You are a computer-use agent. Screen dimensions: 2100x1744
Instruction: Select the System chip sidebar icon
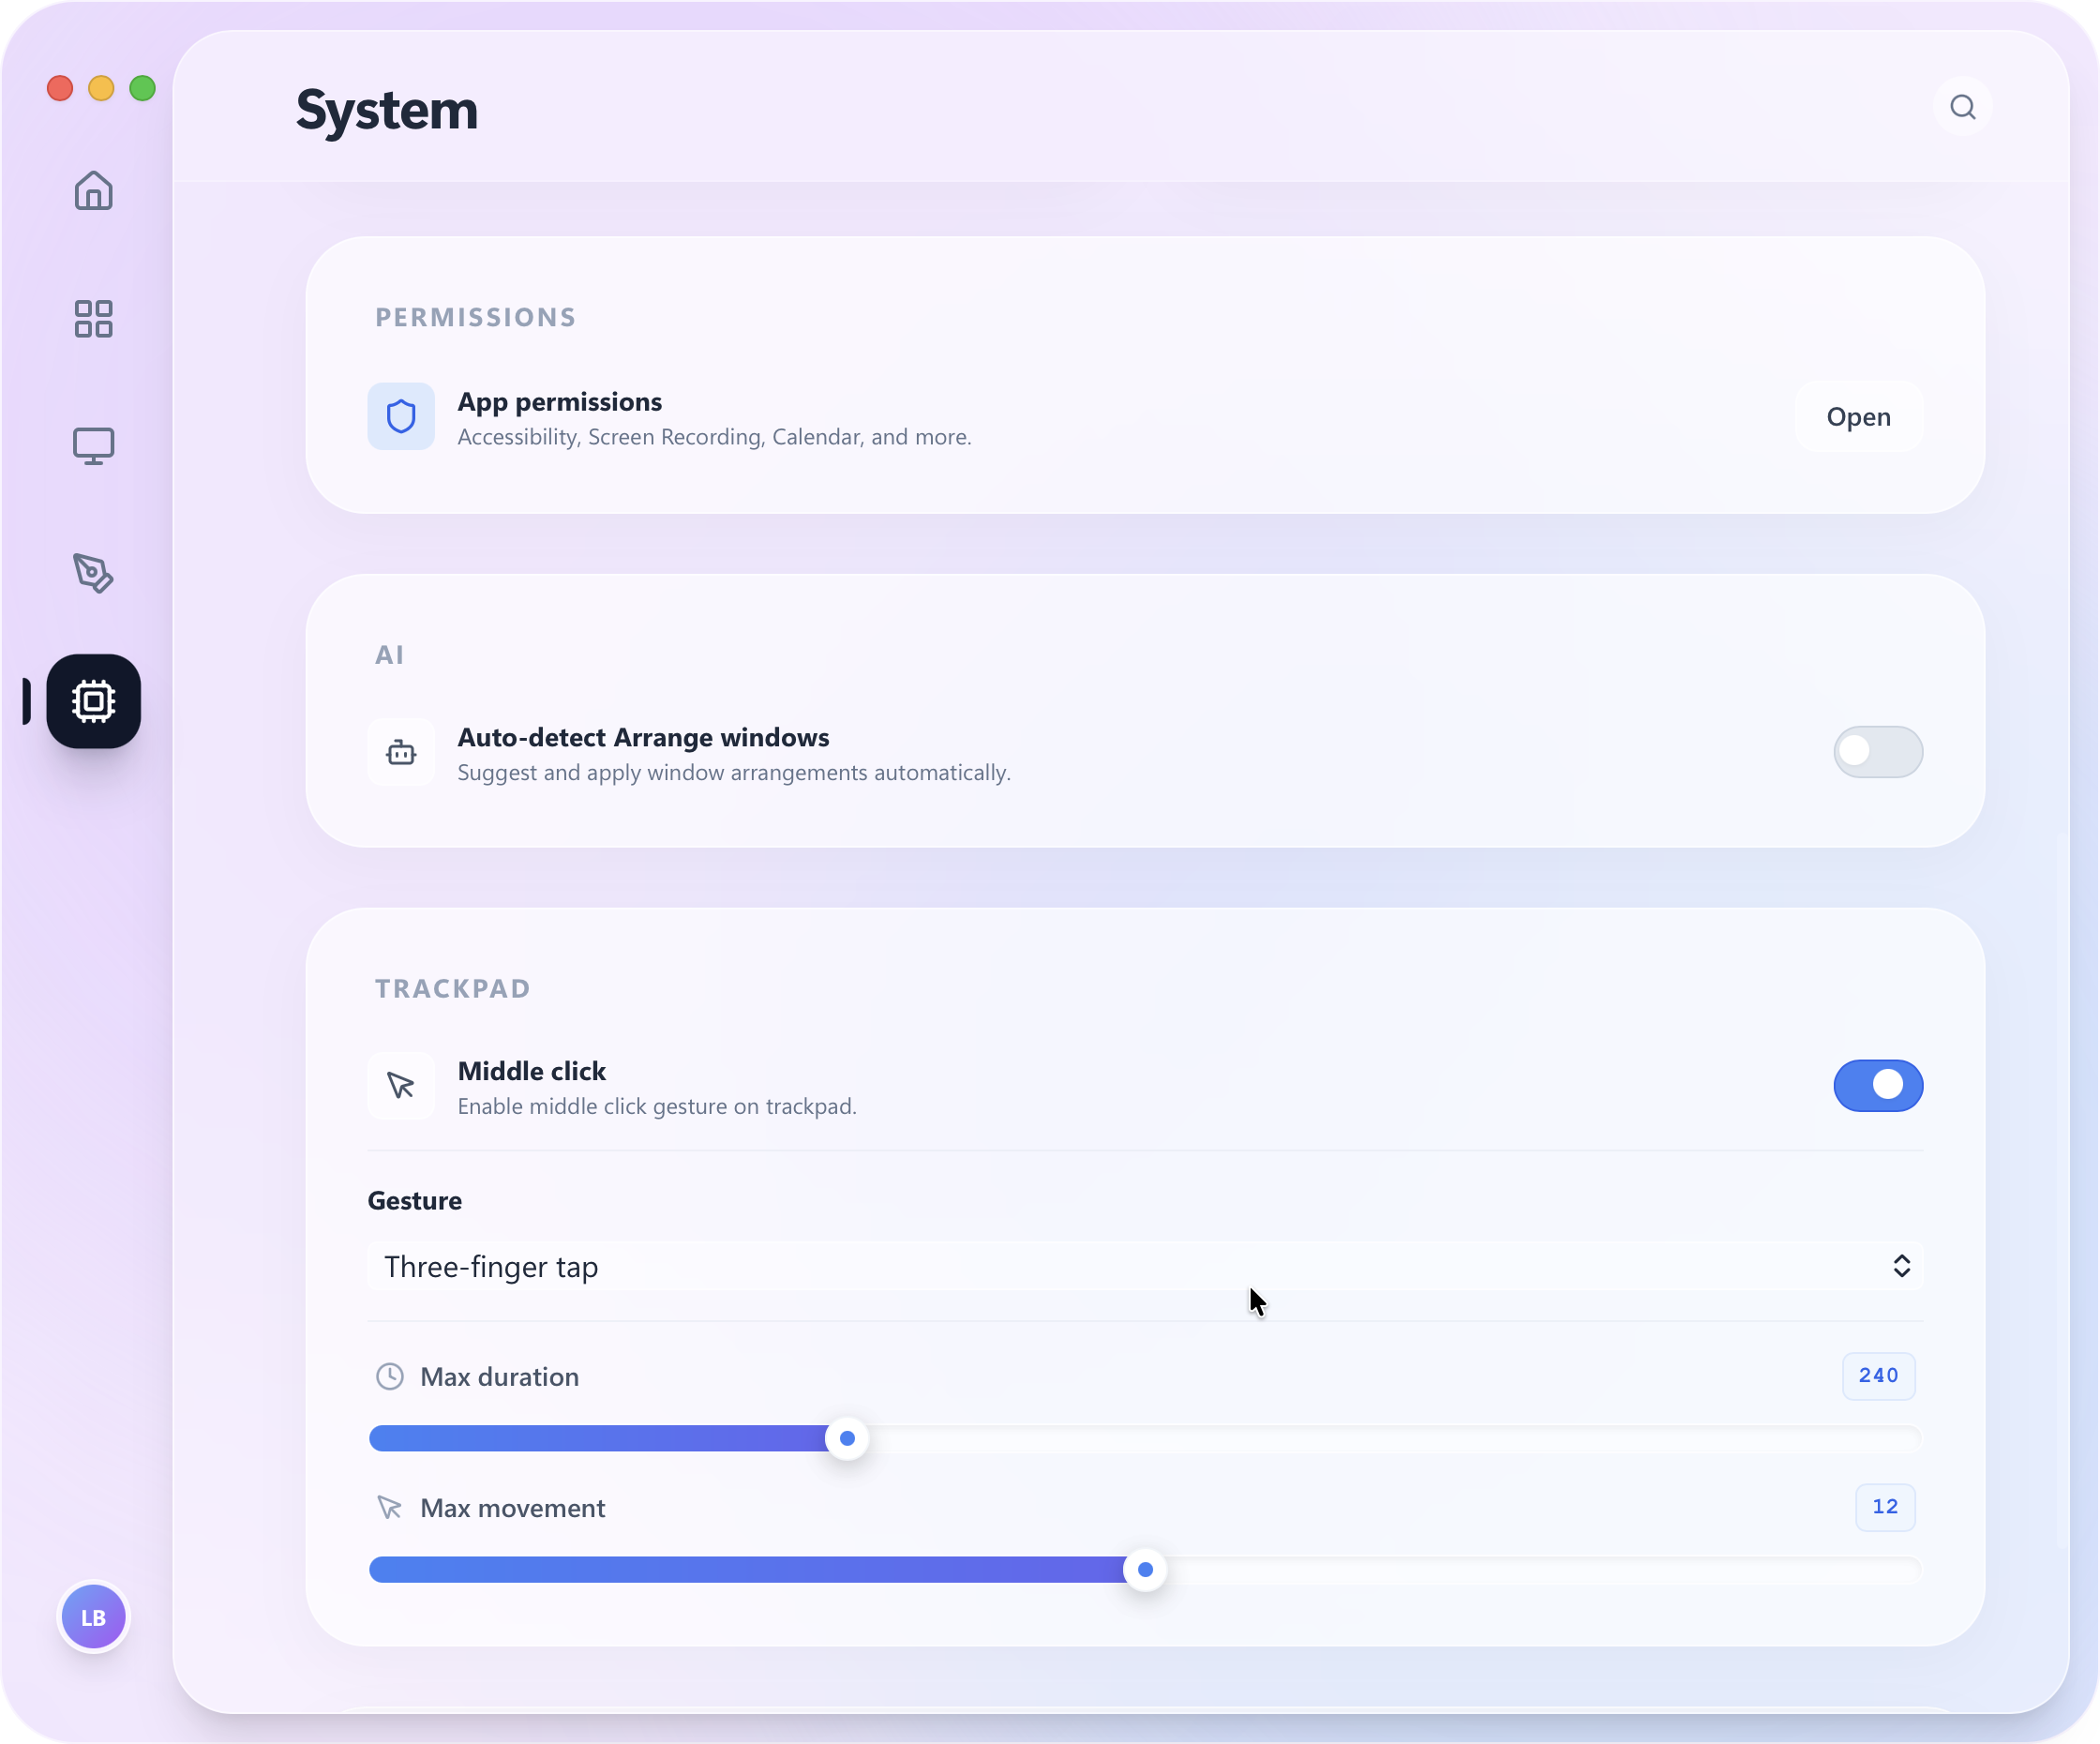[93, 701]
